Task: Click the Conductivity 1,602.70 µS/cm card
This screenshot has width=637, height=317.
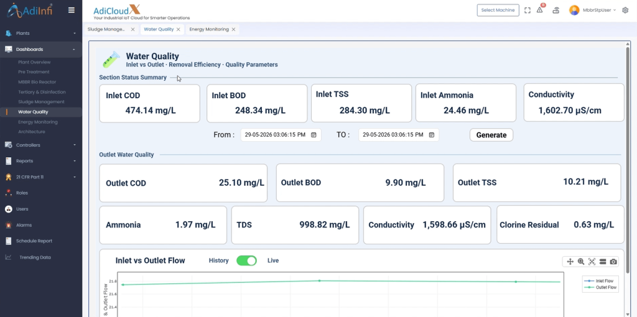Action: click(x=574, y=103)
